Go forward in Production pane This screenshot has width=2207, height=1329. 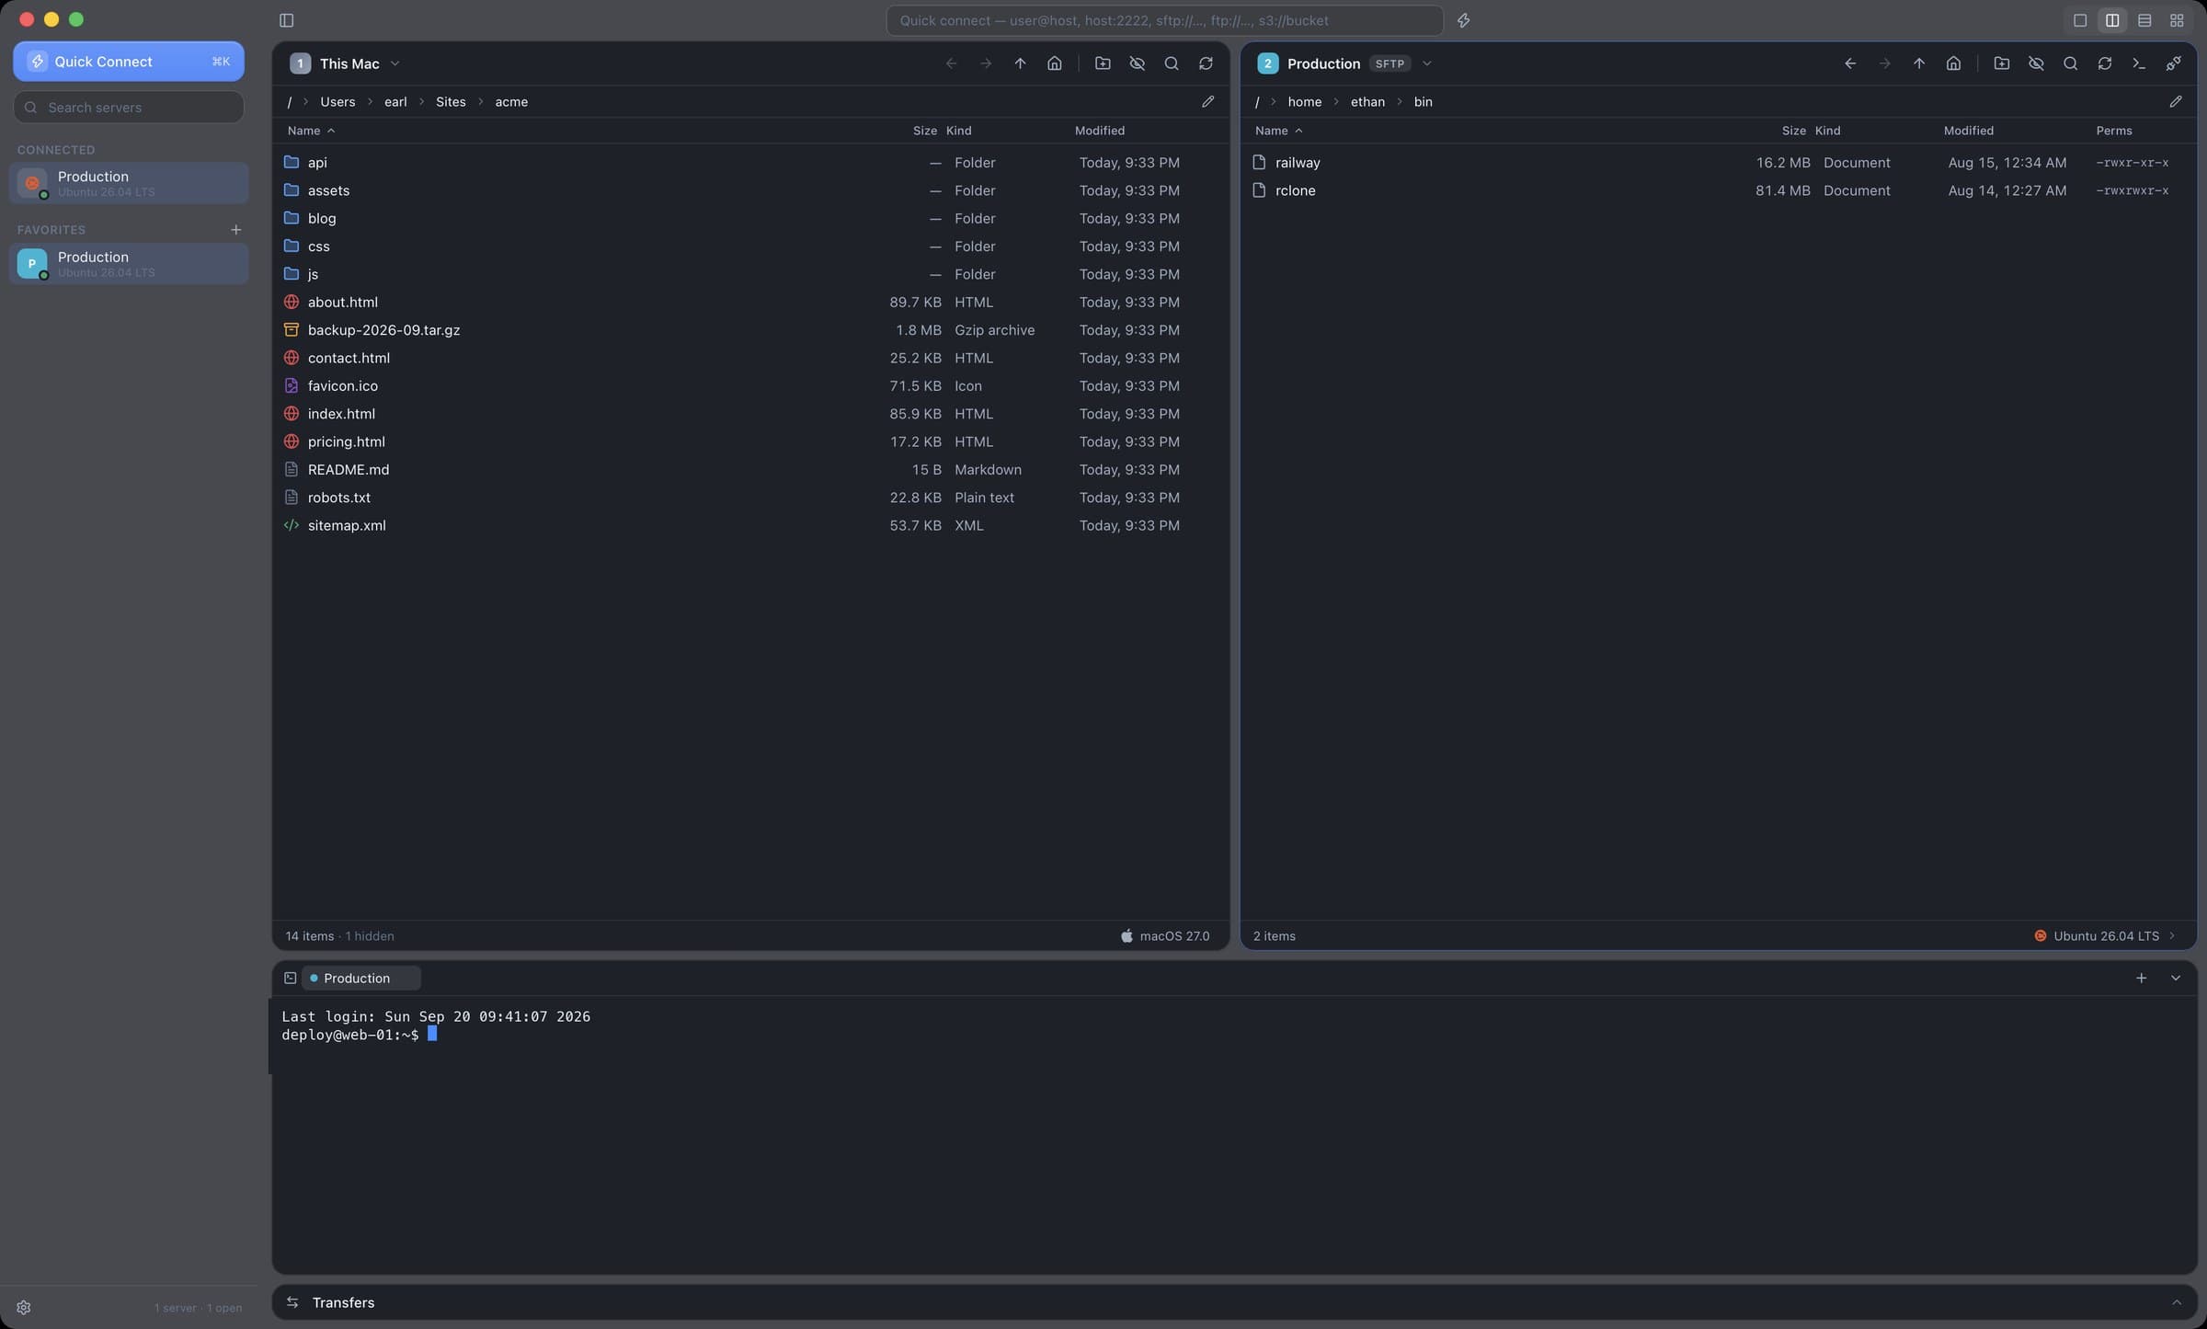pos(1884,63)
